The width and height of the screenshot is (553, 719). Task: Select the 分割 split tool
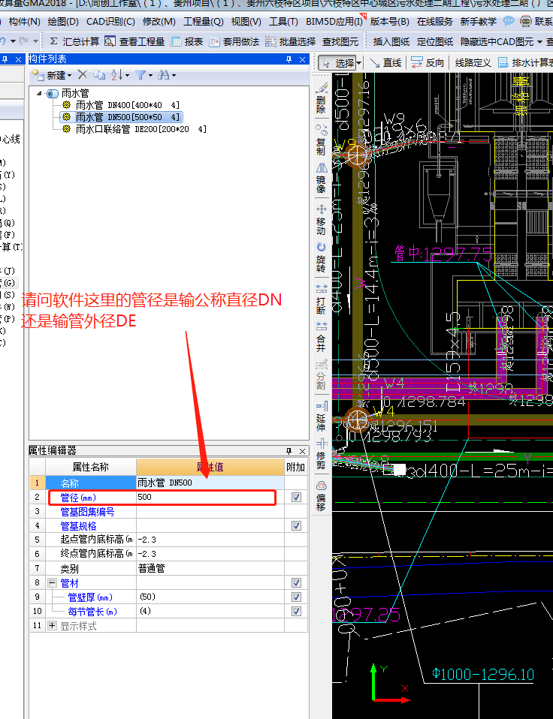[x=322, y=375]
